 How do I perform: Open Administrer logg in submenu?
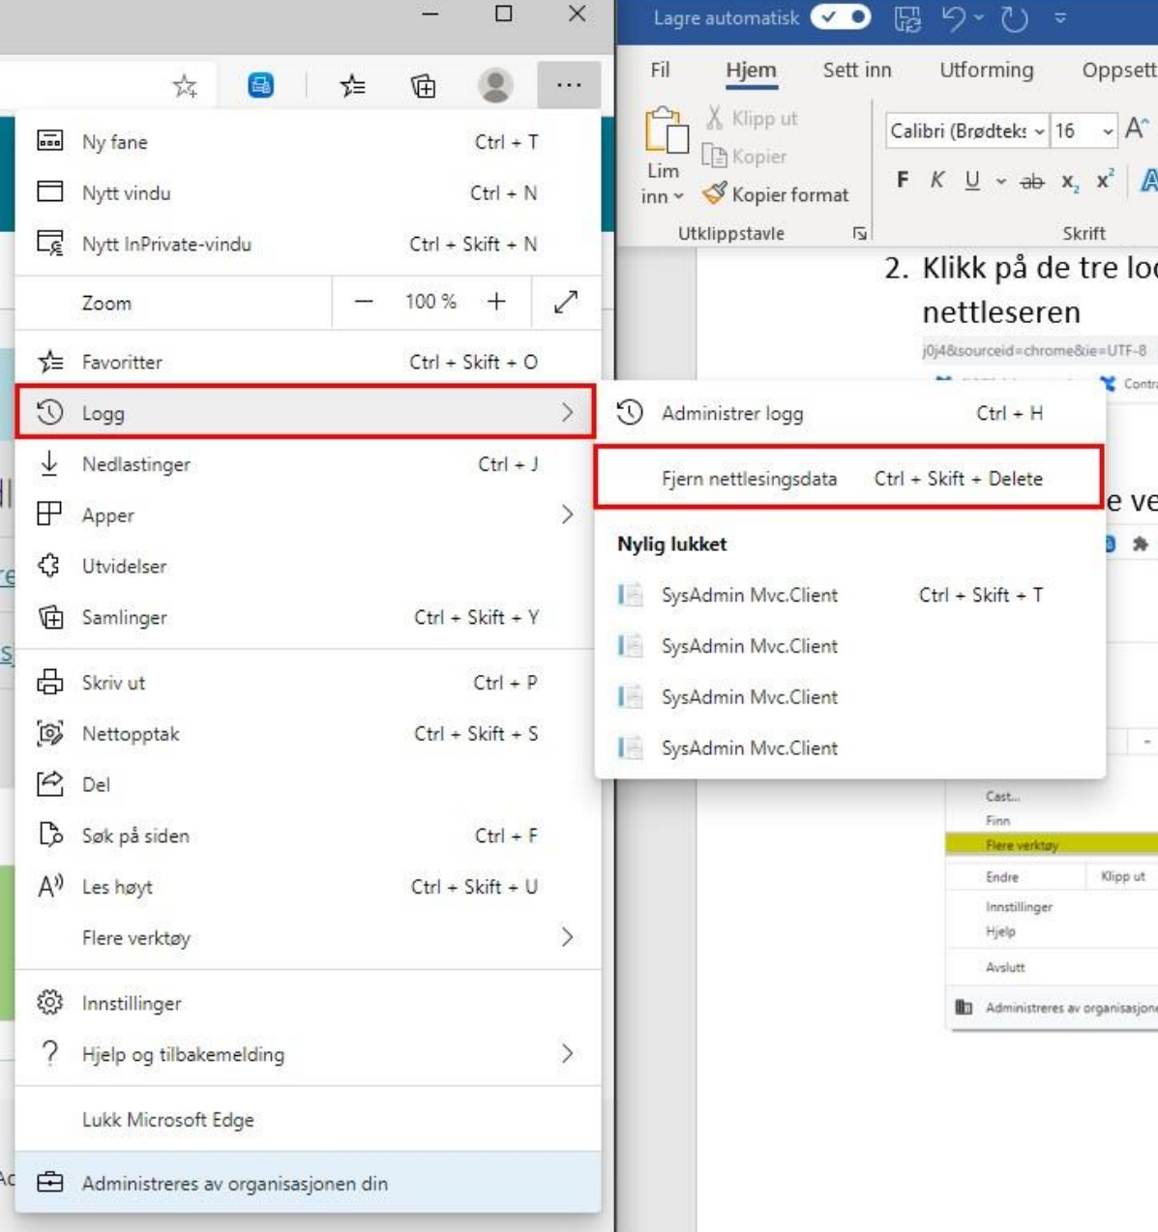[849, 413]
